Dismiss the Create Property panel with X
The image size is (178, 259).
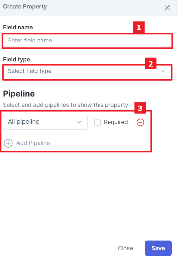pyautogui.click(x=167, y=8)
